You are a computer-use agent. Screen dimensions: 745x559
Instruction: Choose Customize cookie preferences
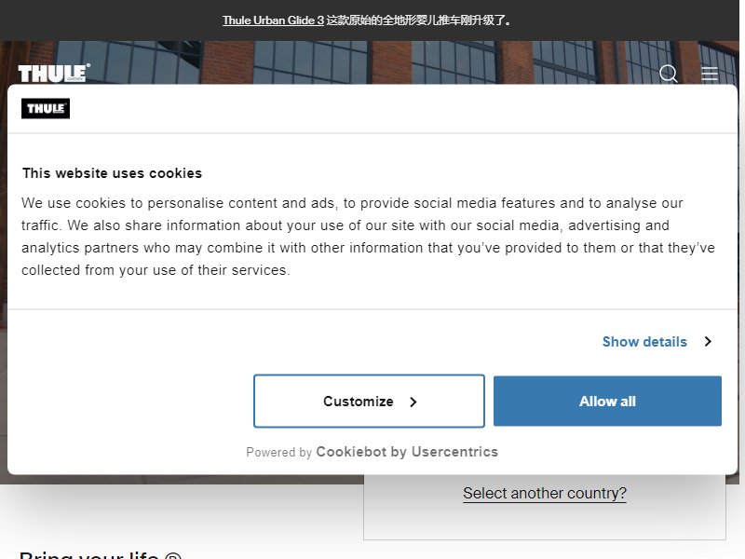pyautogui.click(x=369, y=402)
